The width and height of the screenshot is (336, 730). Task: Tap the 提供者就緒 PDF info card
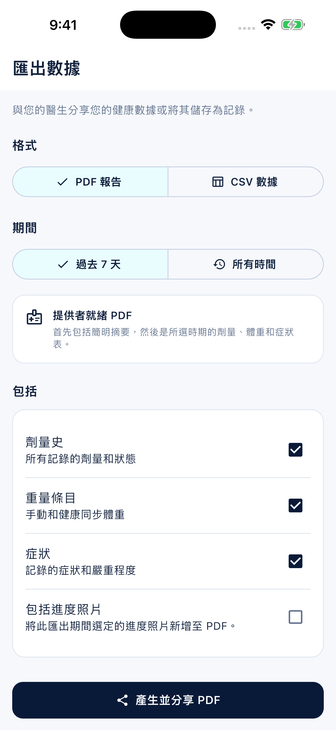(x=168, y=329)
